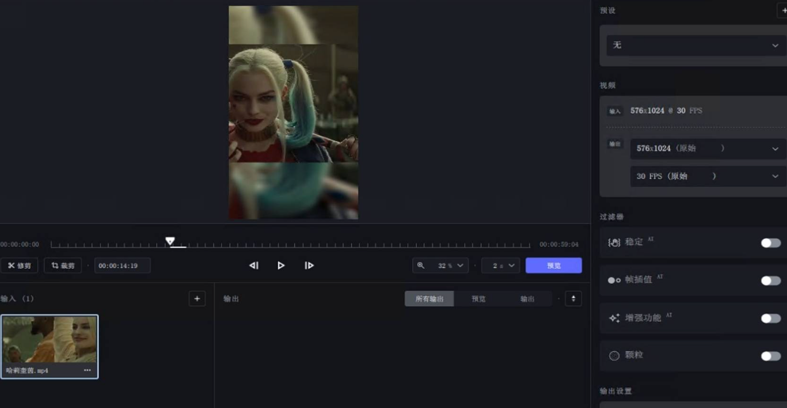
Task: Select the 预览 tab in output panel
Action: tap(479, 299)
